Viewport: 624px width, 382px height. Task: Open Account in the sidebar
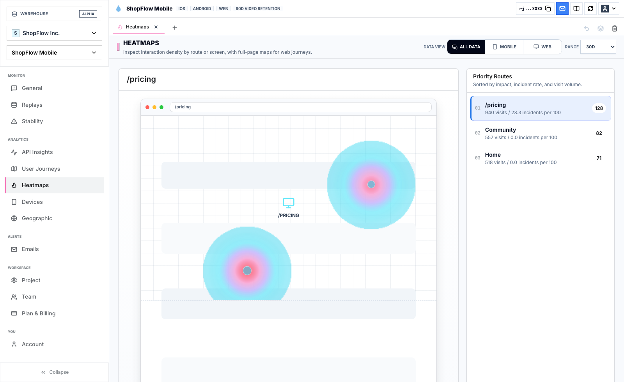tap(54, 344)
